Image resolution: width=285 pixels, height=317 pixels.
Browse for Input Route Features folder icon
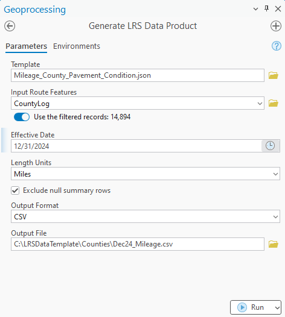tap(274, 103)
